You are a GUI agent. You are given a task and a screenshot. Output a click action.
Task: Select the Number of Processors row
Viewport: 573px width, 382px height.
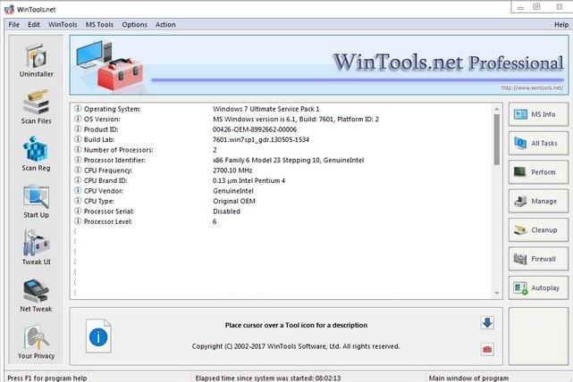pyautogui.click(x=282, y=150)
